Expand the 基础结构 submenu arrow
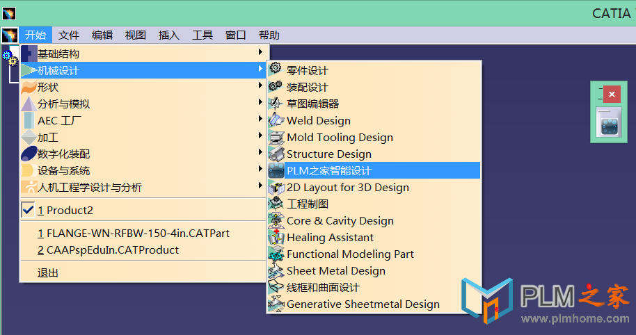Screen dimensions: 636x335 (x=260, y=52)
